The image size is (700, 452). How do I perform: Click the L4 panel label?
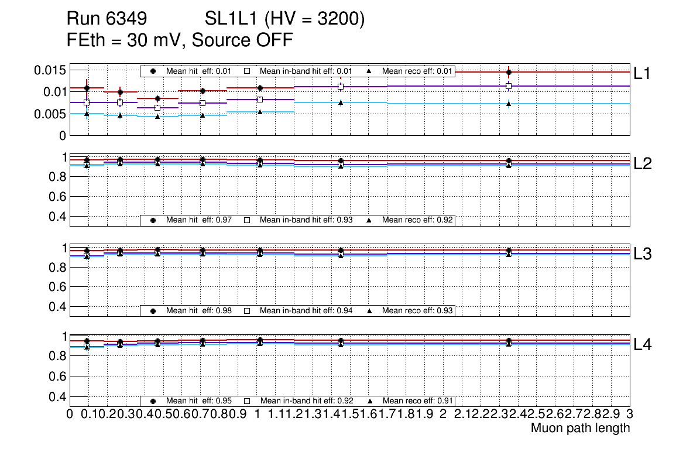tap(642, 345)
